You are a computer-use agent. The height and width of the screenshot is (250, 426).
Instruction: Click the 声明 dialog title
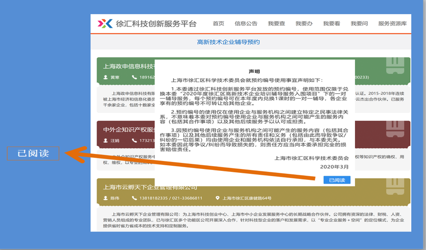(254, 71)
